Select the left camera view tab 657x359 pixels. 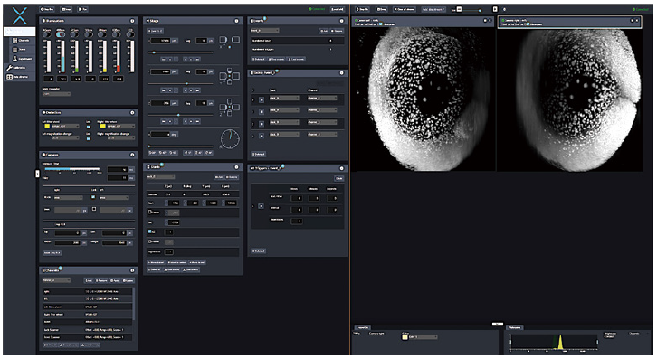click(424, 23)
